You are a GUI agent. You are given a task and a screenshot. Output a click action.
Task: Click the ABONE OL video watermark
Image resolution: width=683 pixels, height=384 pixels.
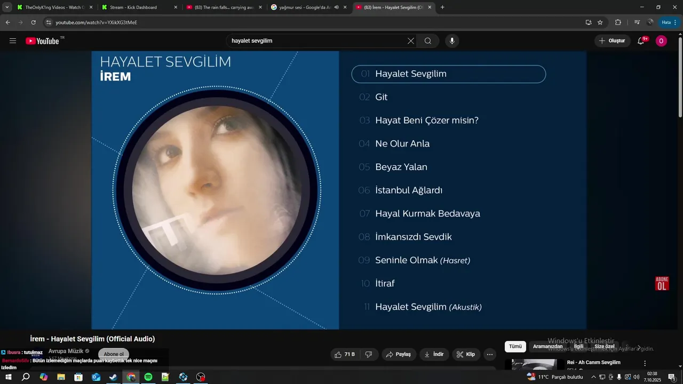click(662, 283)
